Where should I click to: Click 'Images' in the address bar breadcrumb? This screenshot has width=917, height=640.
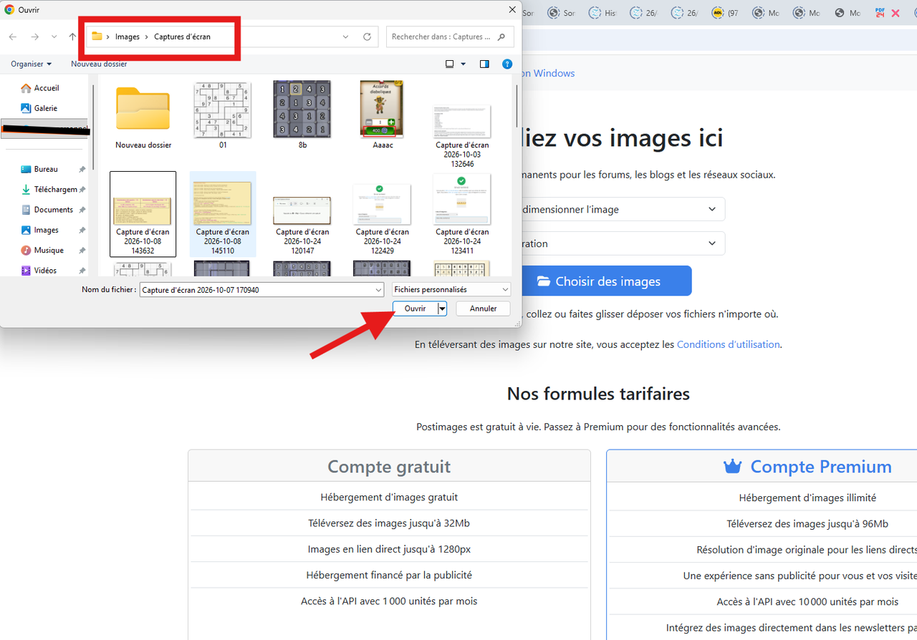128,37
